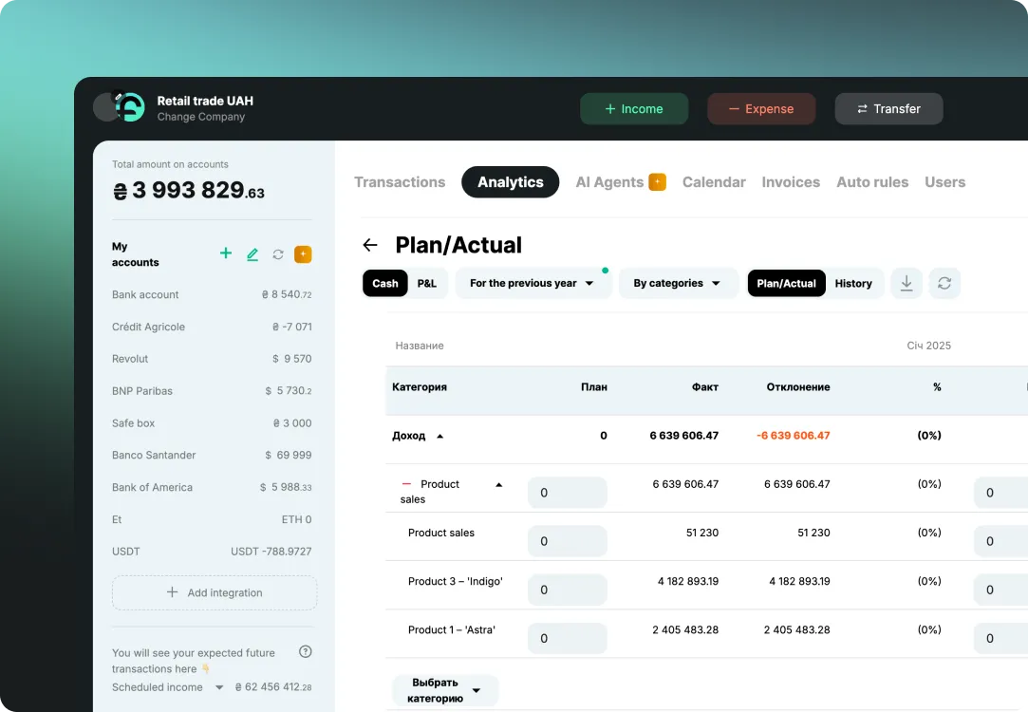Refresh the Plan/Actual table
1028x712 pixels.
click(x=944, y=283)
